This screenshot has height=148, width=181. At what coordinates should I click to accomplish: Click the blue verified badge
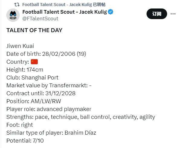(111, 12)
